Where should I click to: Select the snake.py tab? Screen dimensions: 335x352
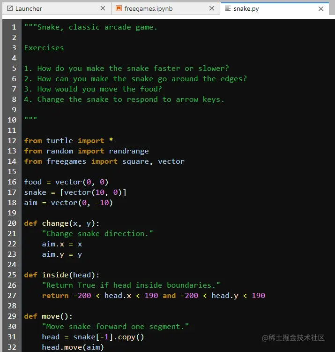point(275,9)
